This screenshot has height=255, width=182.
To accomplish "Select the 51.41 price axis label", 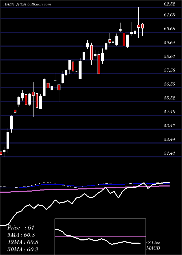I will (x=170, y=153).
